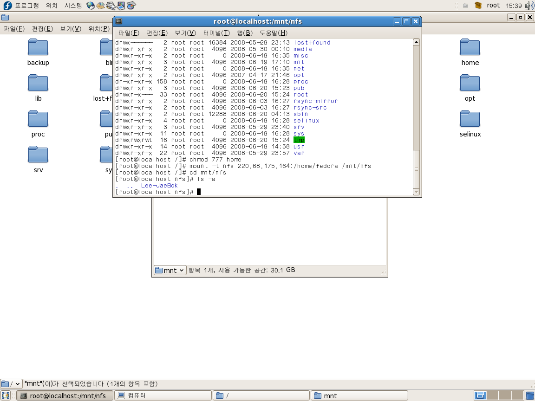
Task: Switch to the second workspace
Action: [492, 395]
